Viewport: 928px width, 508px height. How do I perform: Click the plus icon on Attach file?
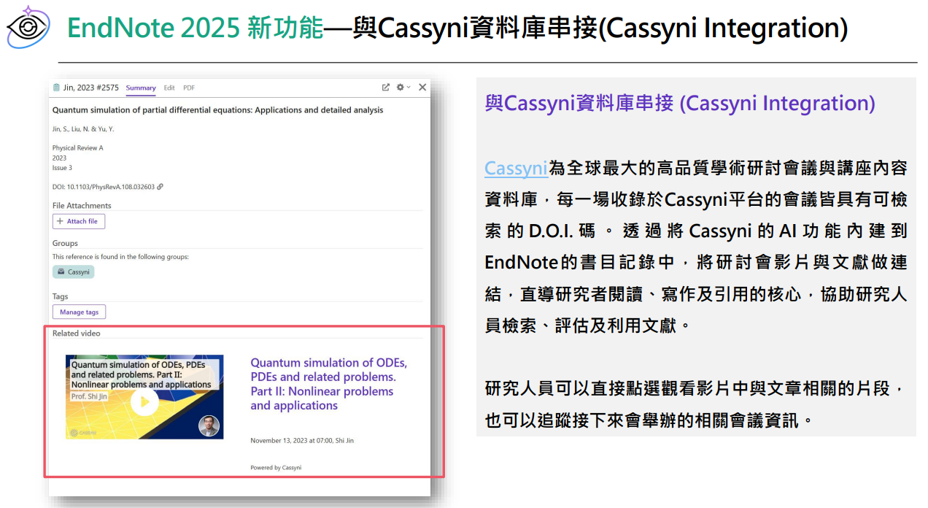coord(59,220)
